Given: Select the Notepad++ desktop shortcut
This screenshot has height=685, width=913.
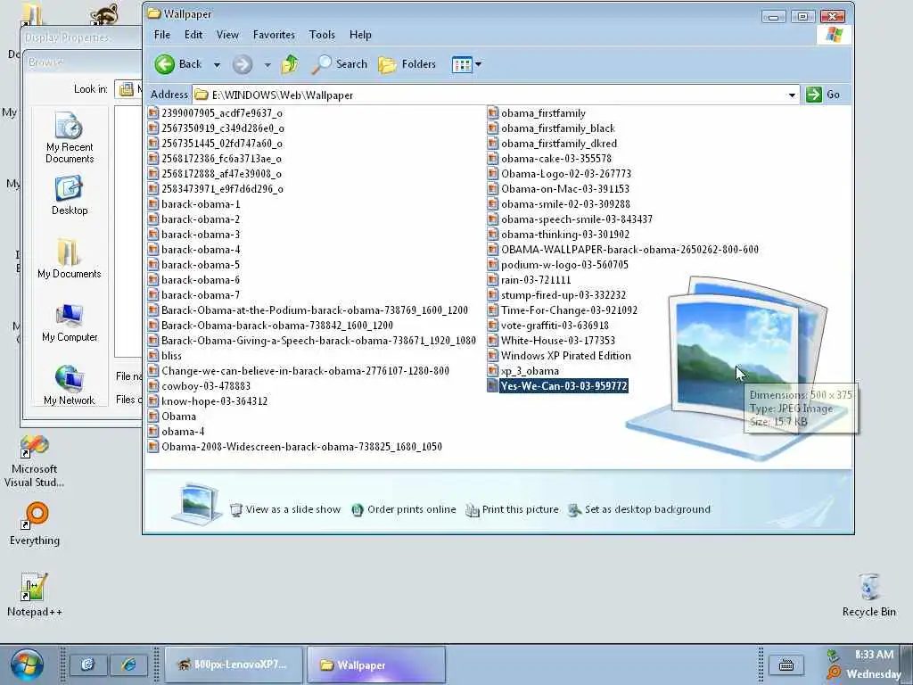Looking at the screenshot, I should tap(35, 595).
